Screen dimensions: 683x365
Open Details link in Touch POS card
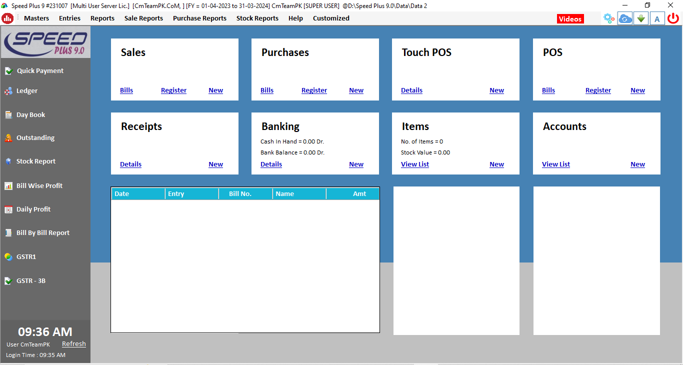coord(411,90)
